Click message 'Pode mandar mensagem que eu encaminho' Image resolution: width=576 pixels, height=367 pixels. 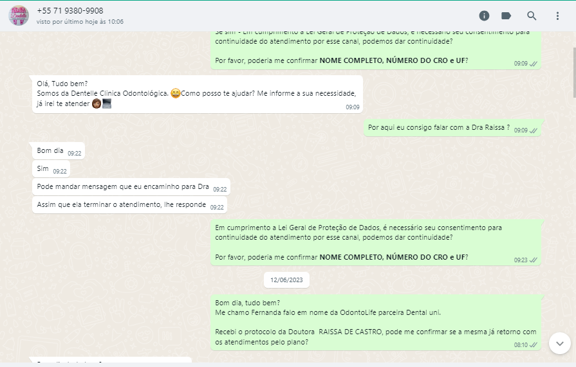[131, 187]
